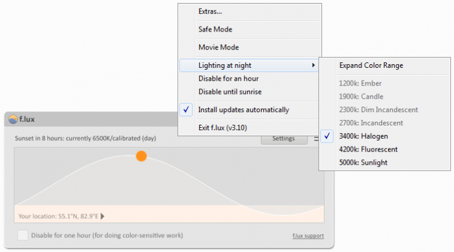Click the arrow icon next to your location

[102, 216]
